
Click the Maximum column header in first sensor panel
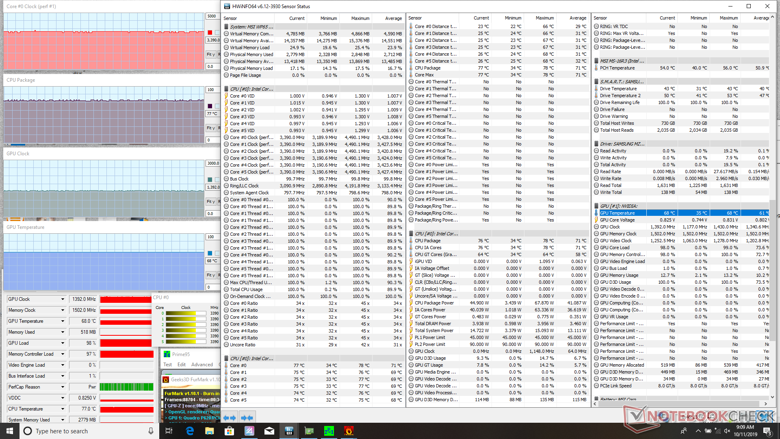click(355, 18)
